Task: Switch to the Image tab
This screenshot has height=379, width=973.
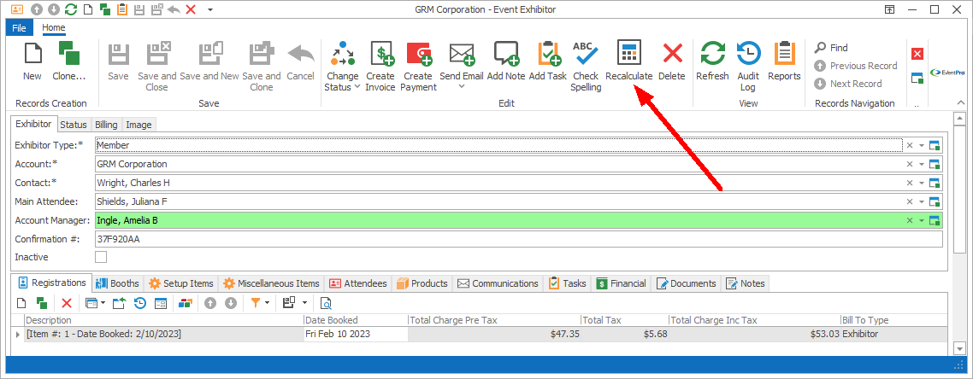Action: click(x=139, y=125)
